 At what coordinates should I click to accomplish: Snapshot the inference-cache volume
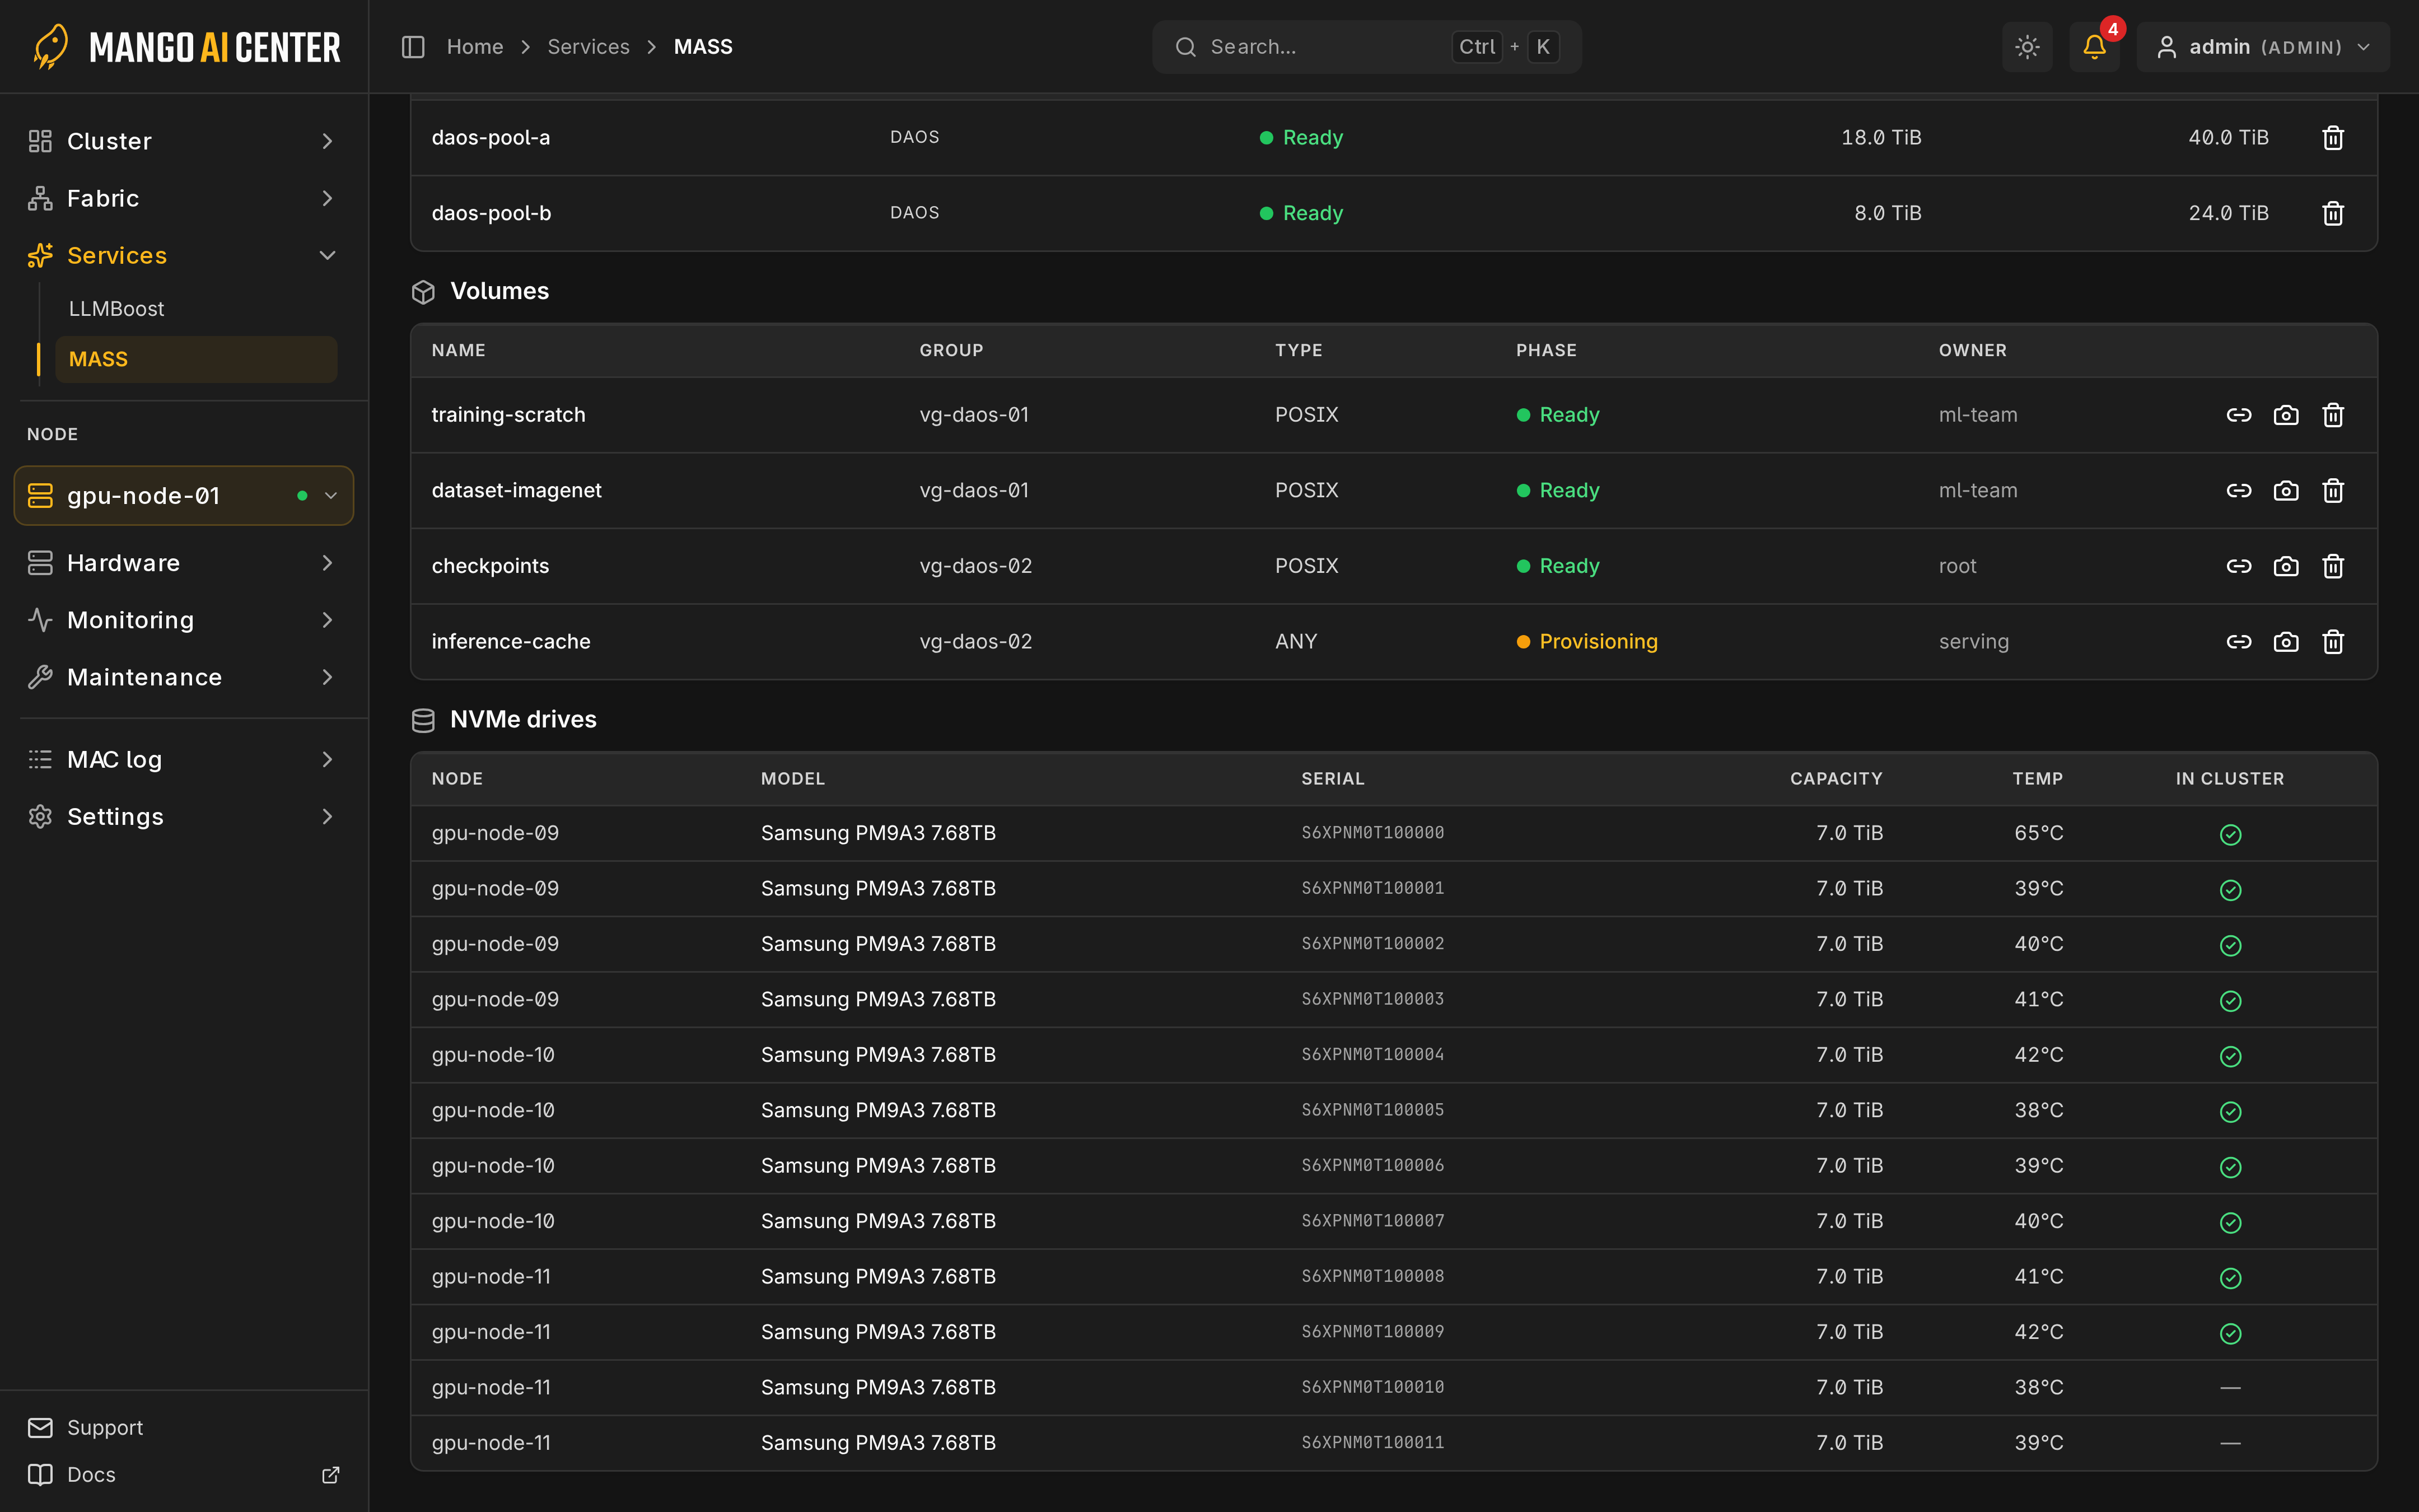tap(2286, 642)
